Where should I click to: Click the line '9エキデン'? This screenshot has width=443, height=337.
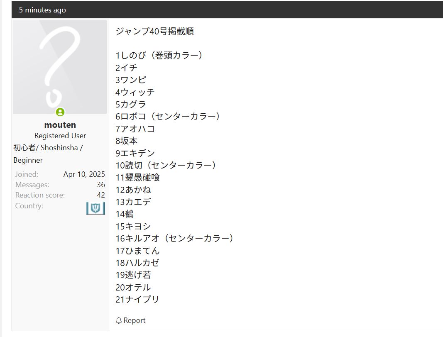(x=135, y=153)
